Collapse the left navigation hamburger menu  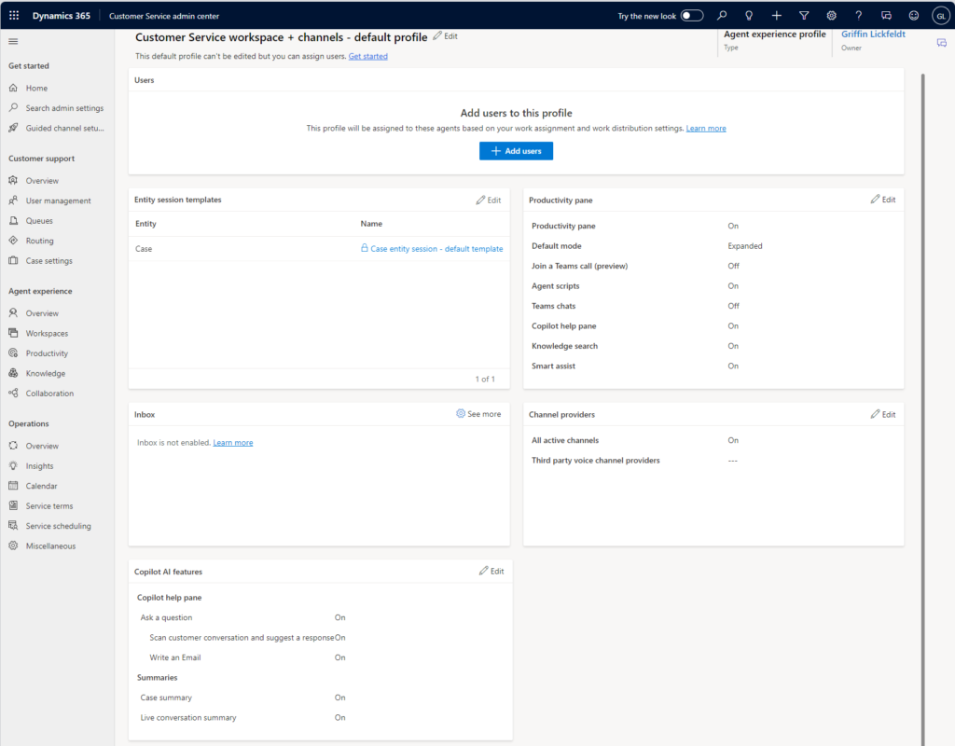pyautogui.click(x=13, y=42)
